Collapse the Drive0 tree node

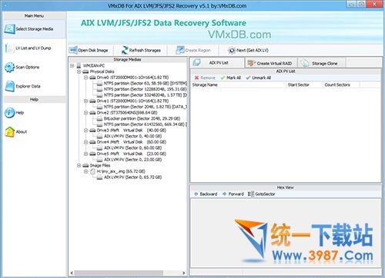point(86,78)
